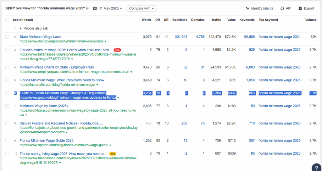This screenshot has height=171, width=322.
Task: Click the Export download icon
Action: [300, 8]
